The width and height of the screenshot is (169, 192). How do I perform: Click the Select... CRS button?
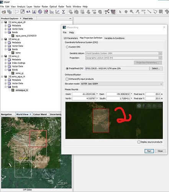(156, 68)
